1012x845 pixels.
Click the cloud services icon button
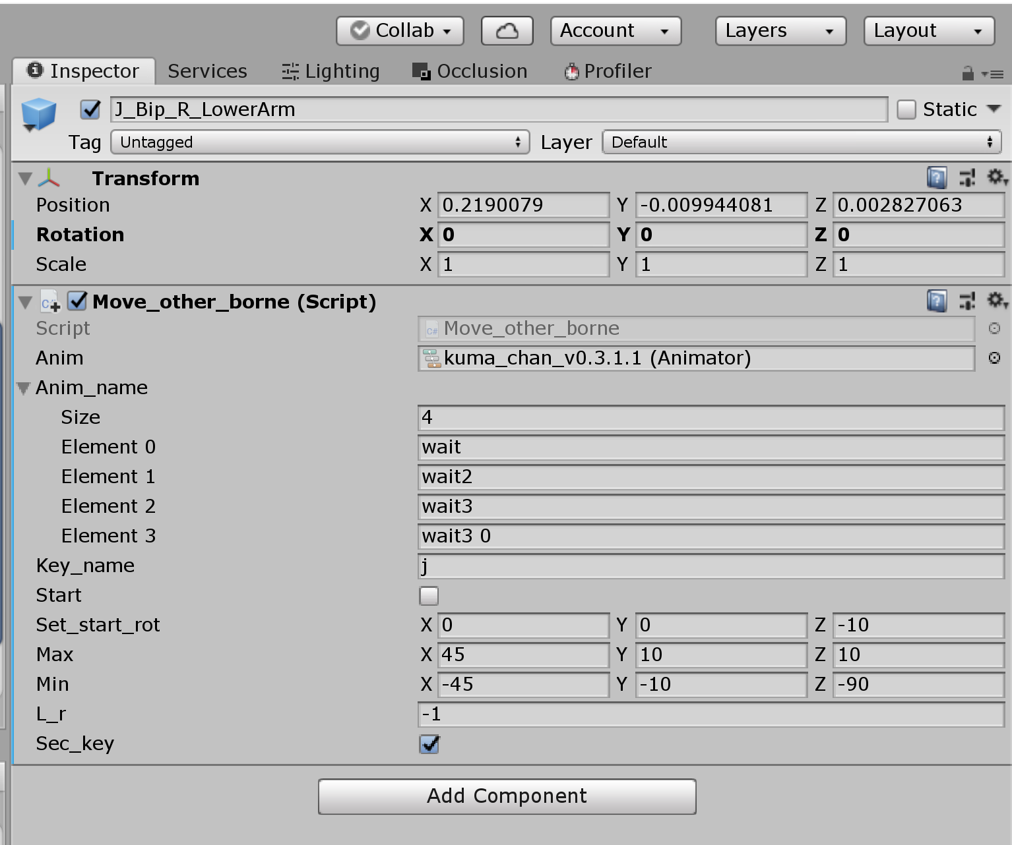507,31
